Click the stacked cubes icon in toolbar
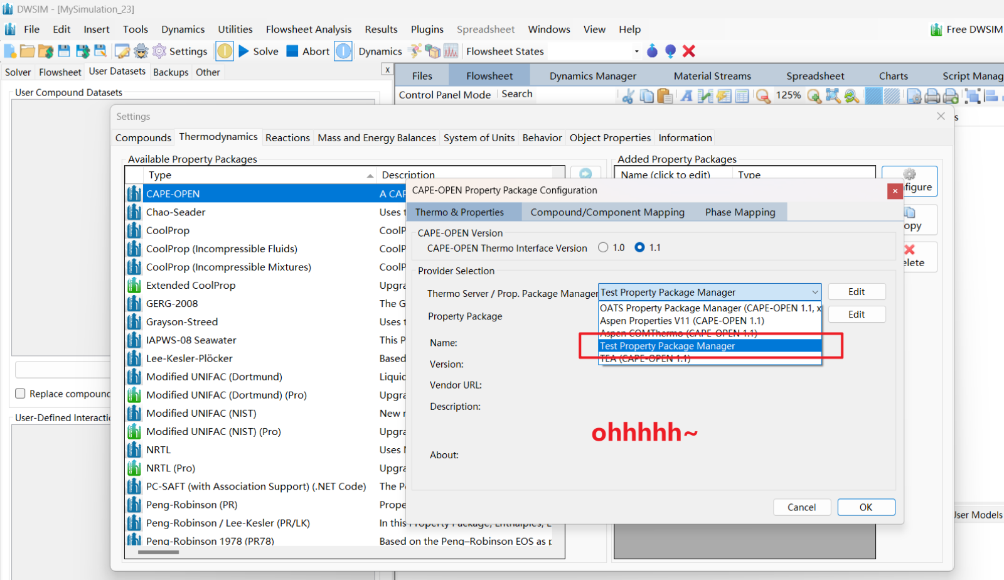 click(x=432, y=51)
